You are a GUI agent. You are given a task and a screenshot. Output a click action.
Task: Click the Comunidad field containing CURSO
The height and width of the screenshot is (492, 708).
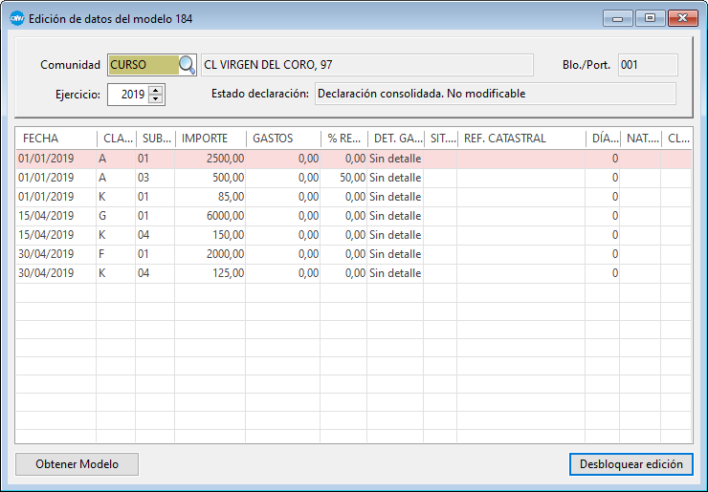[x=143, y=65]
